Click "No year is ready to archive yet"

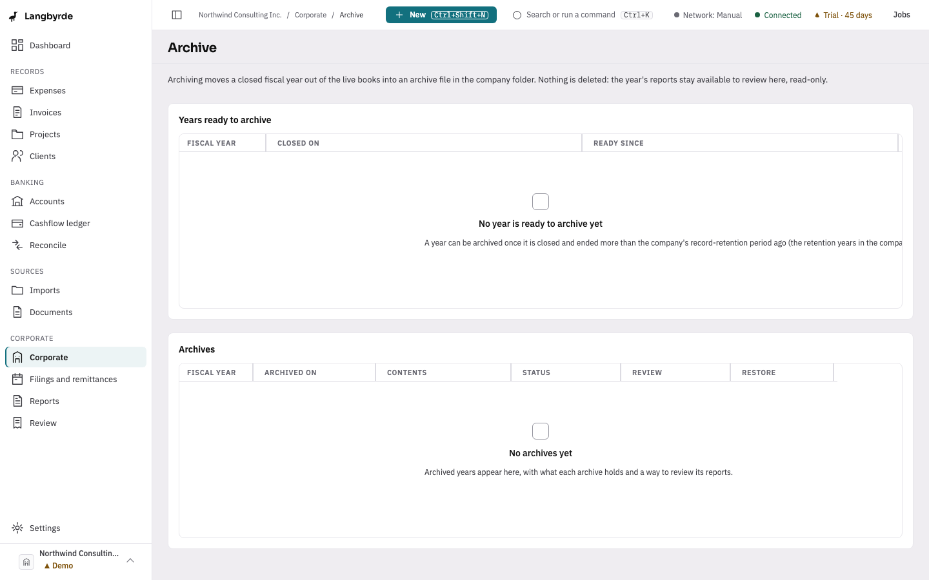541,224
